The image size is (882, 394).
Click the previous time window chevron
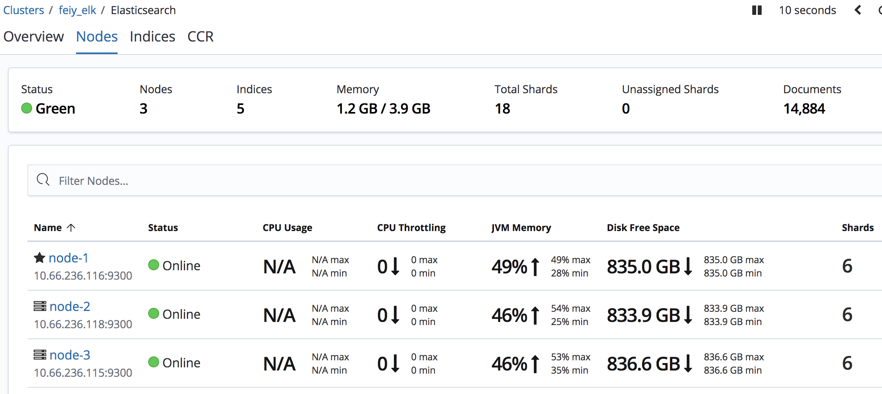click(x=858, y=10)
